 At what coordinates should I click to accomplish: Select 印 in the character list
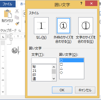click(x=42, y=75)
